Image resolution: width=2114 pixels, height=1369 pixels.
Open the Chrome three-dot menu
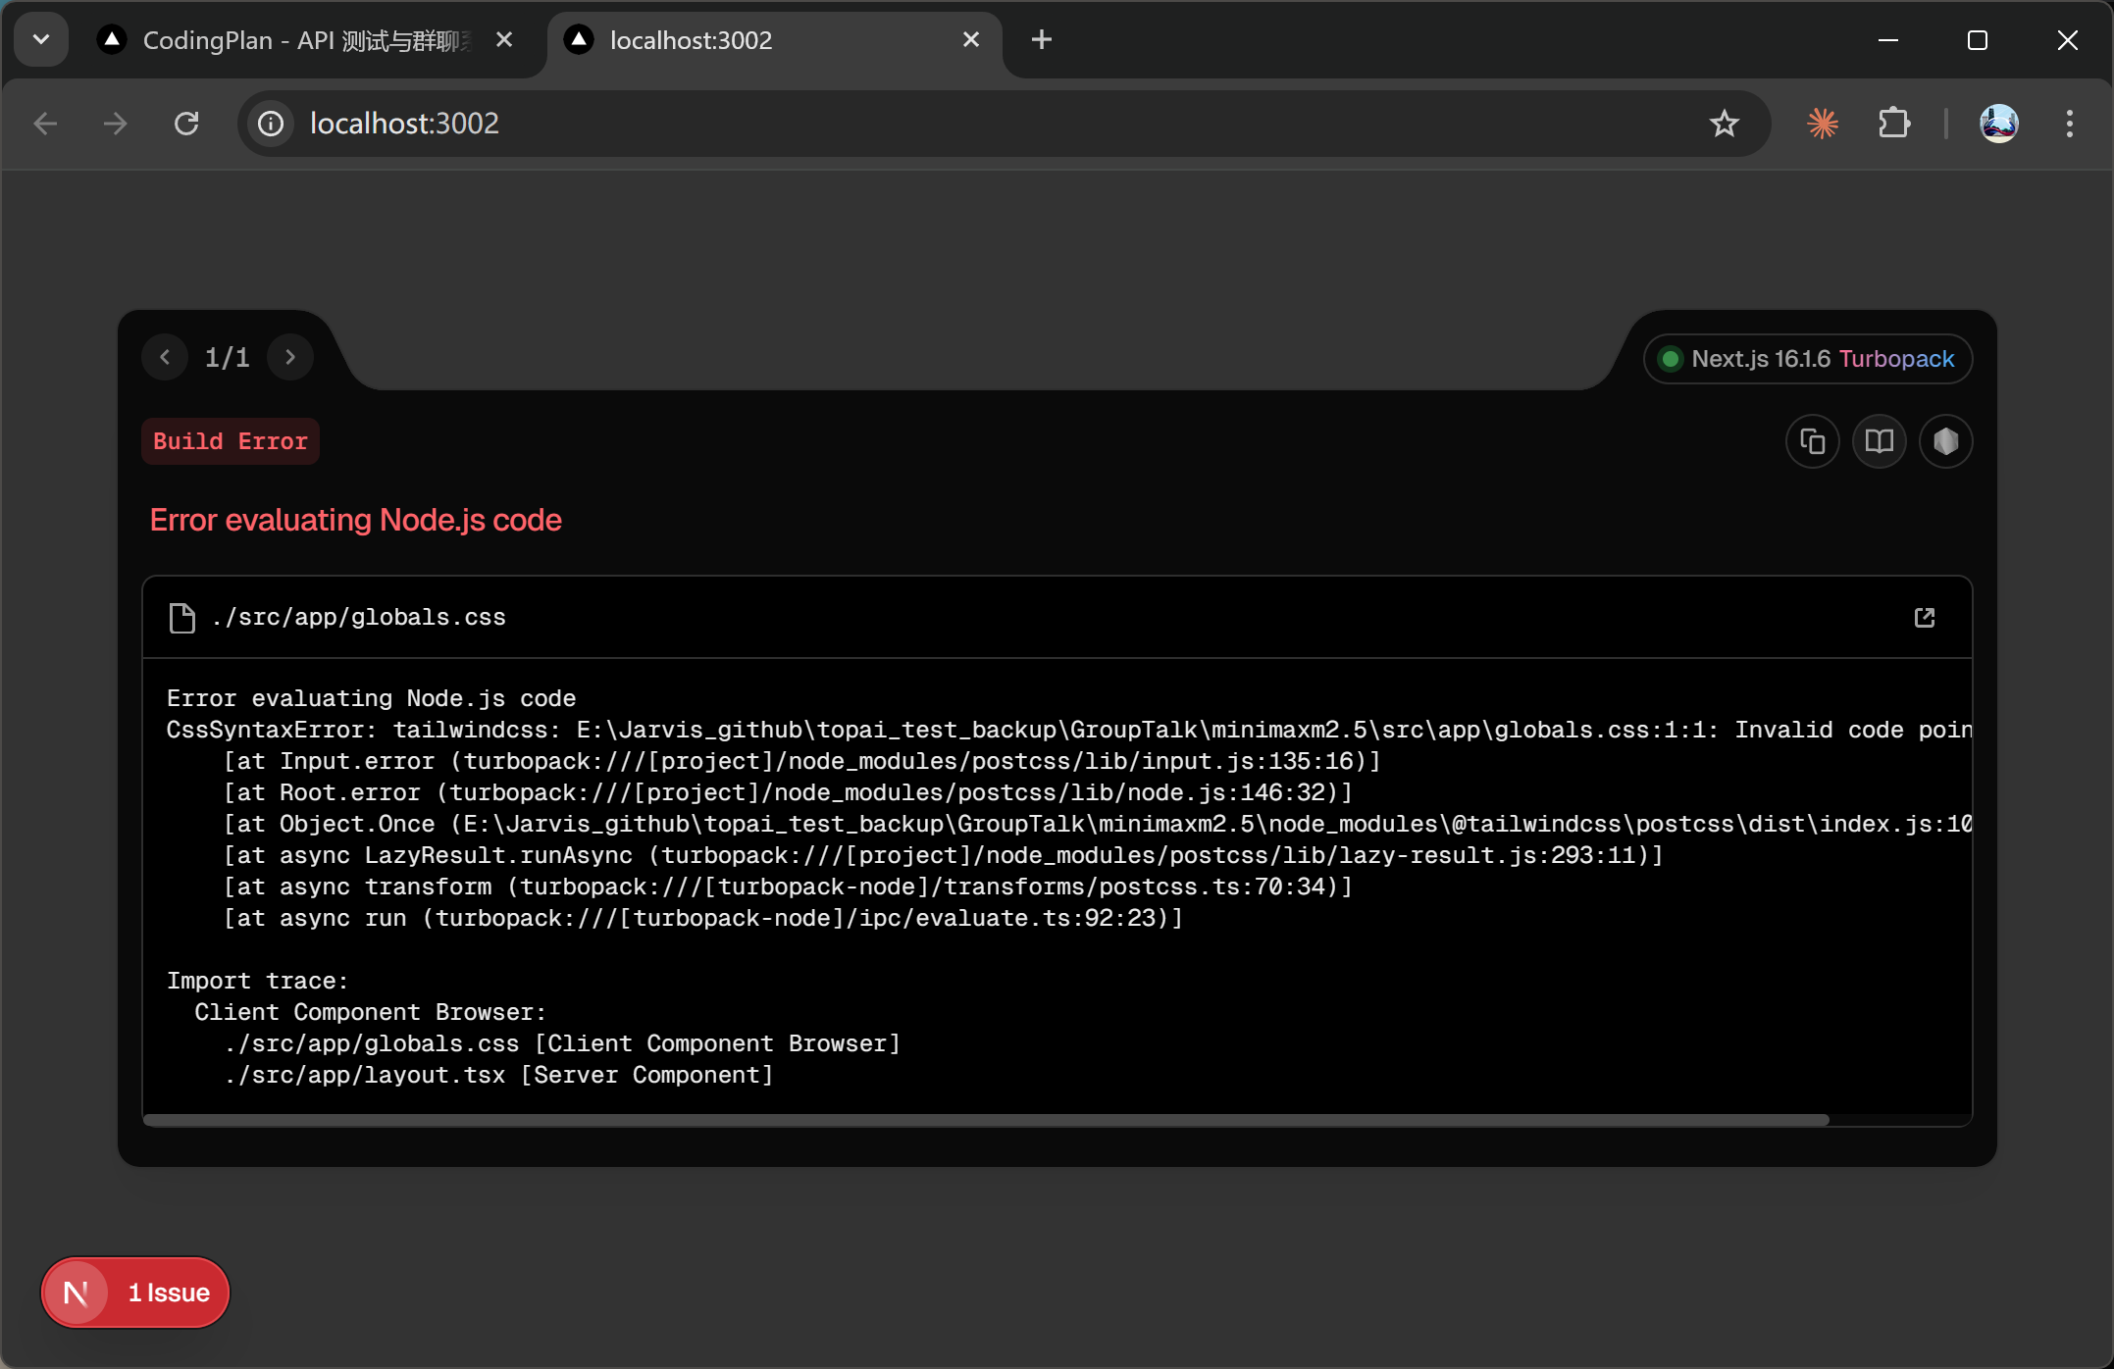coord(2069,124)
